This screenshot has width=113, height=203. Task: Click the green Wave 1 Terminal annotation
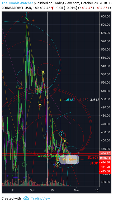[50, 156]
